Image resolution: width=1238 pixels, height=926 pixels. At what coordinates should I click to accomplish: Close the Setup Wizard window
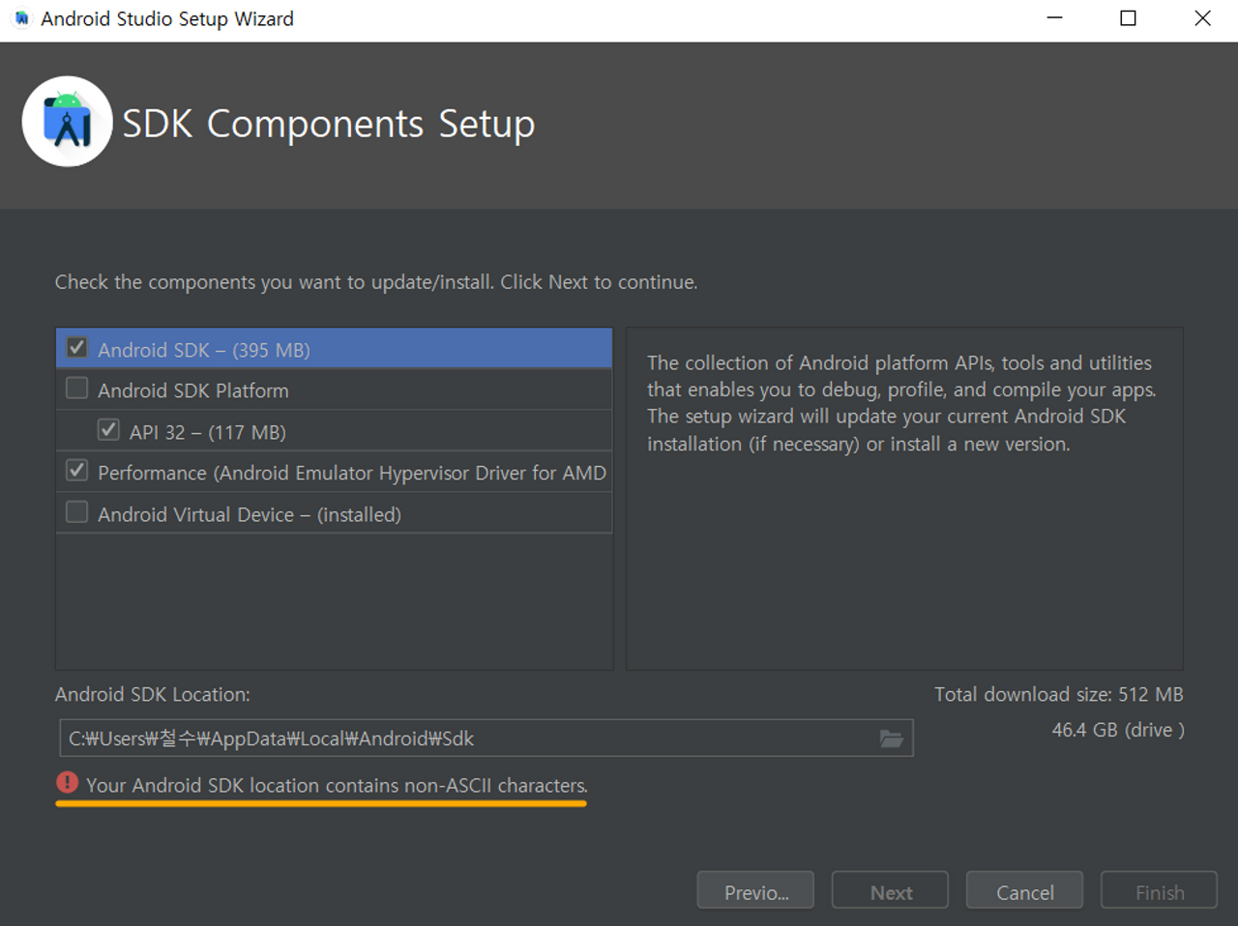click(x=1202, y=18)
